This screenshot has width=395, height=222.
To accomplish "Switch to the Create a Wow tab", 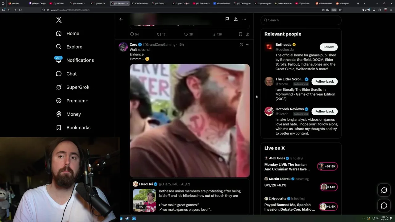I will coord(283,3).
